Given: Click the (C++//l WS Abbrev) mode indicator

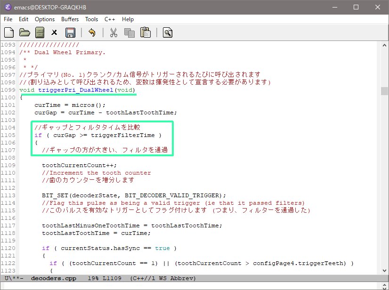Looking at the screenshot, I should (x=163, y=278).
